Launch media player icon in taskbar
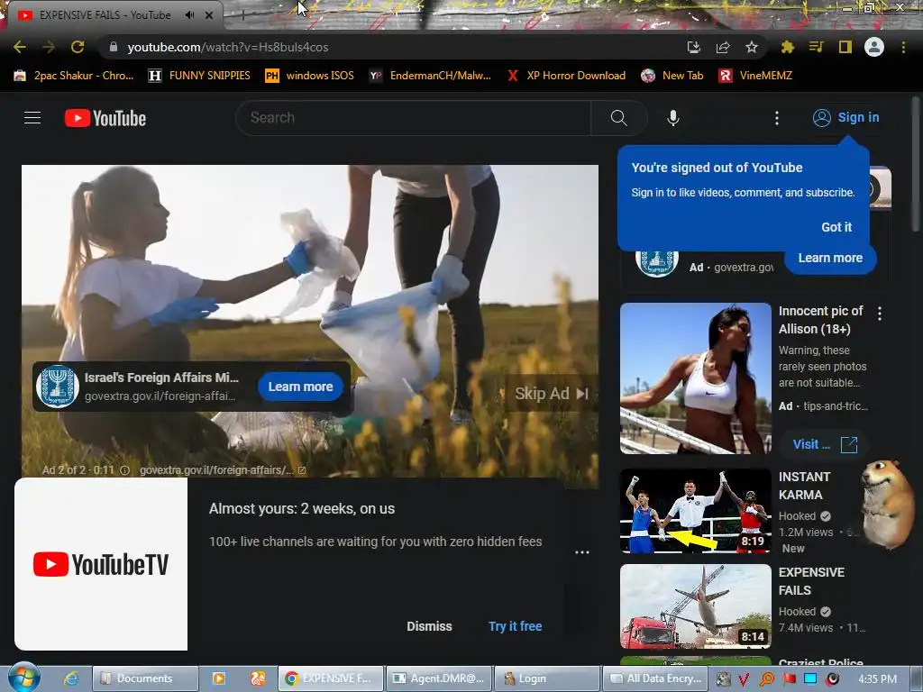Image resolution: width=923 pixels, height=692 pixels. (x=219, y=678)
